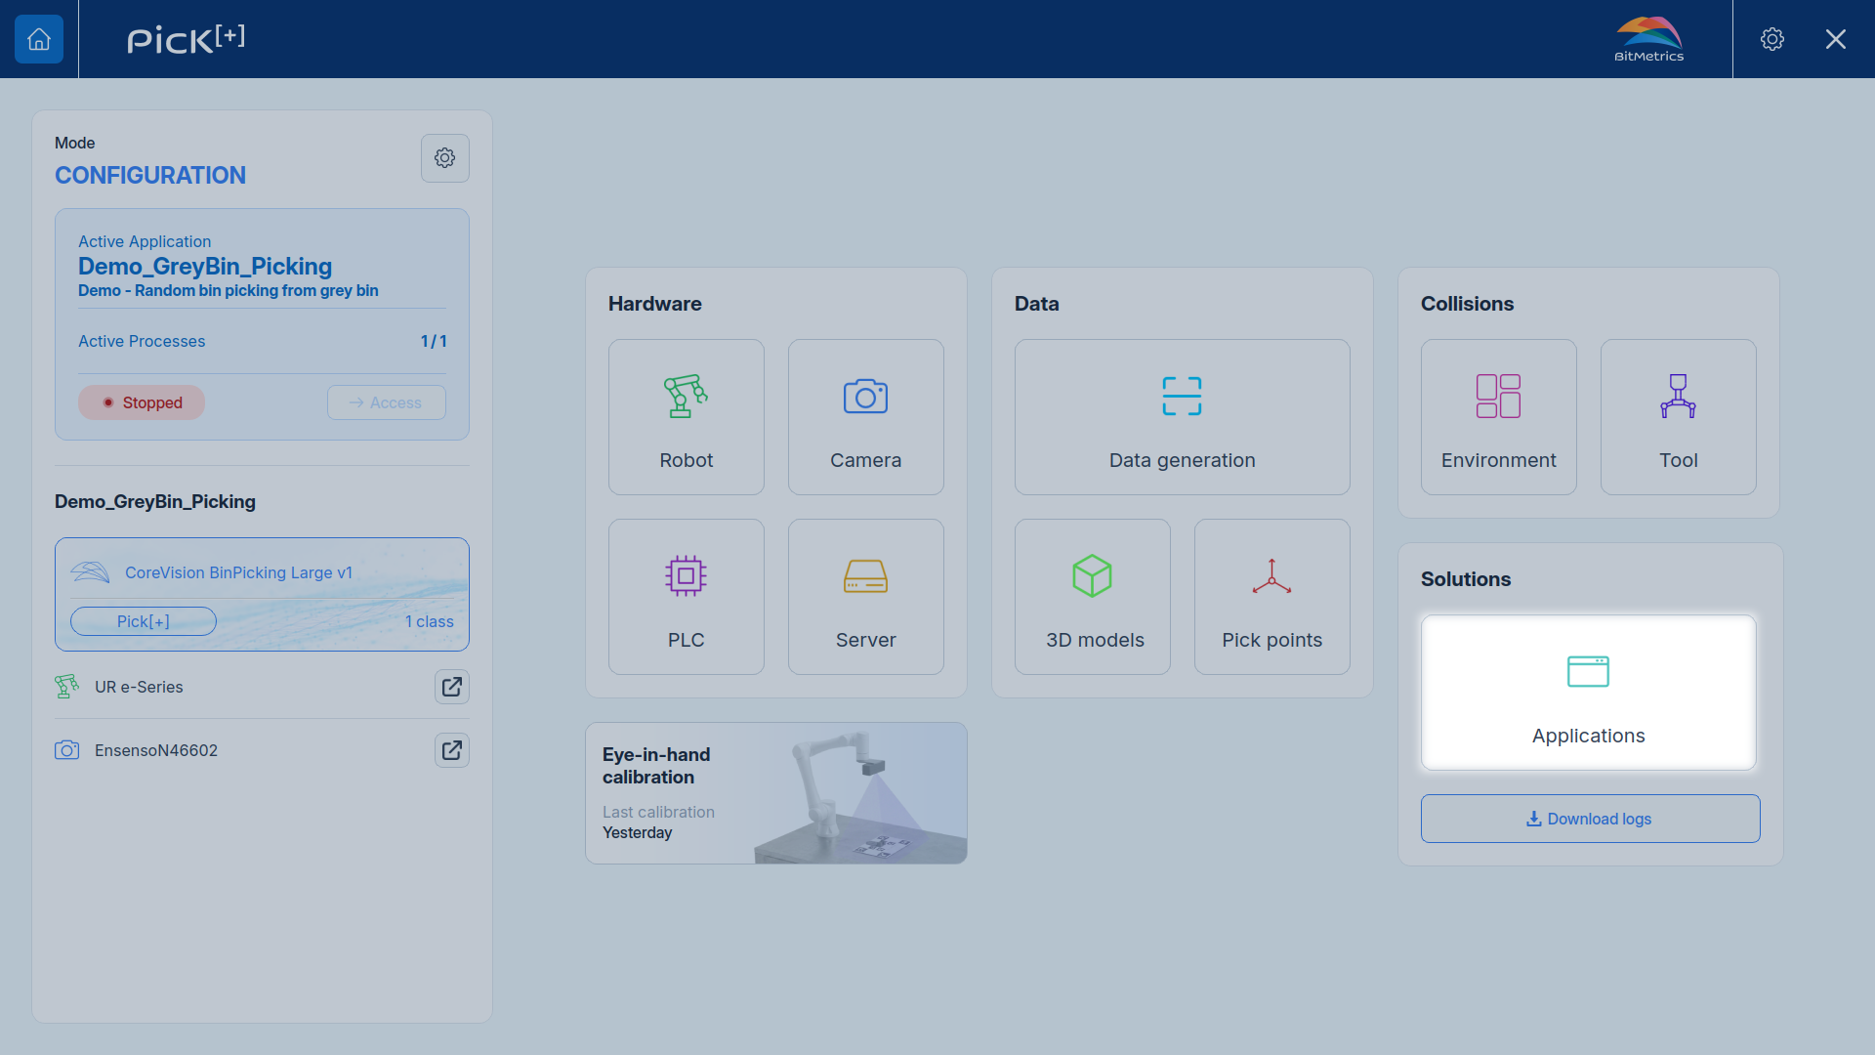Viewport: 1875px width, 1055px height.
Task: Click the EnsensoN46602 text row
Action: click(x=156, y=750)
